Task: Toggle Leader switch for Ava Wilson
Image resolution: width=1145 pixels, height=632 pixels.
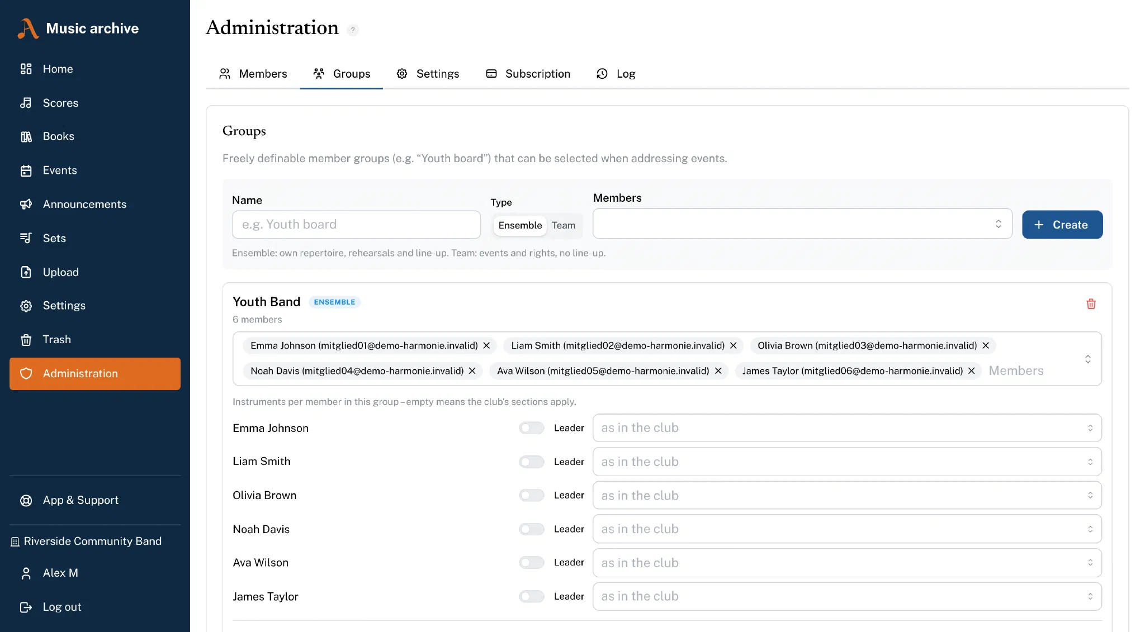Action: [x=532, y=563]
